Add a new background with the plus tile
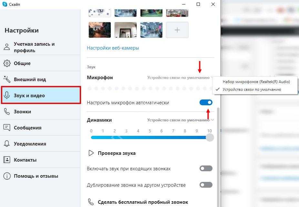 [x=177, y=30]
